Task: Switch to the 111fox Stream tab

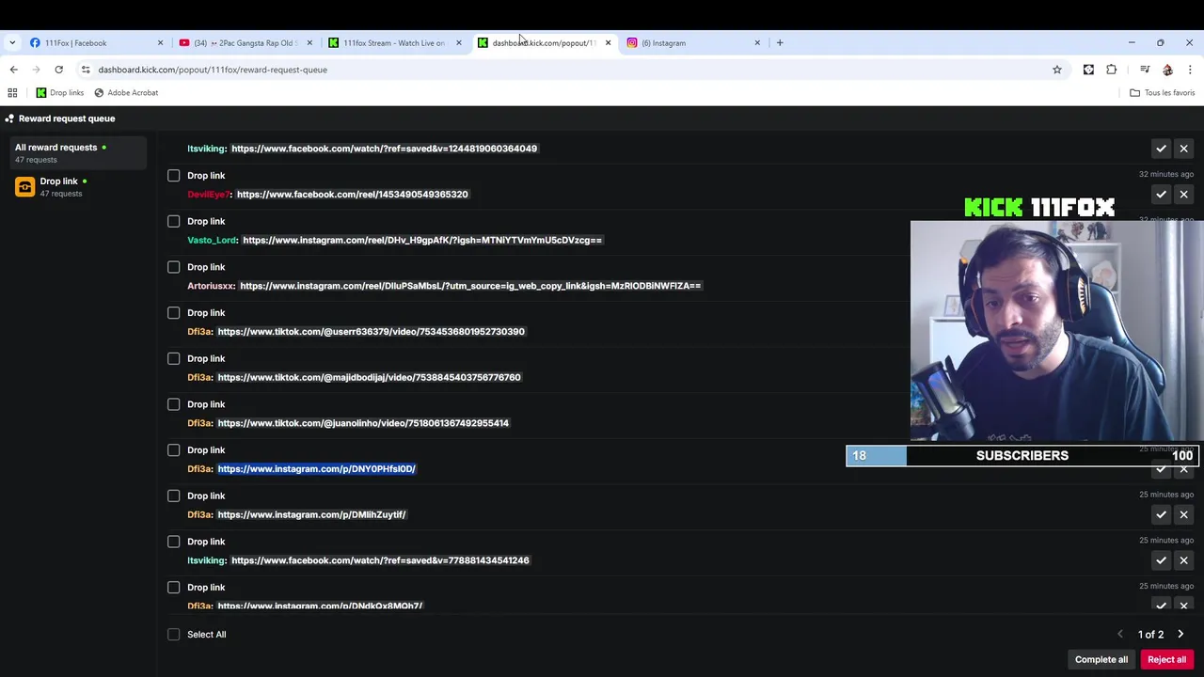Action: coord(393,42)
